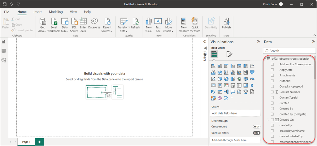Insert a Text box
The height and width of the screenshot is (146, 317).
click(158, 25)
